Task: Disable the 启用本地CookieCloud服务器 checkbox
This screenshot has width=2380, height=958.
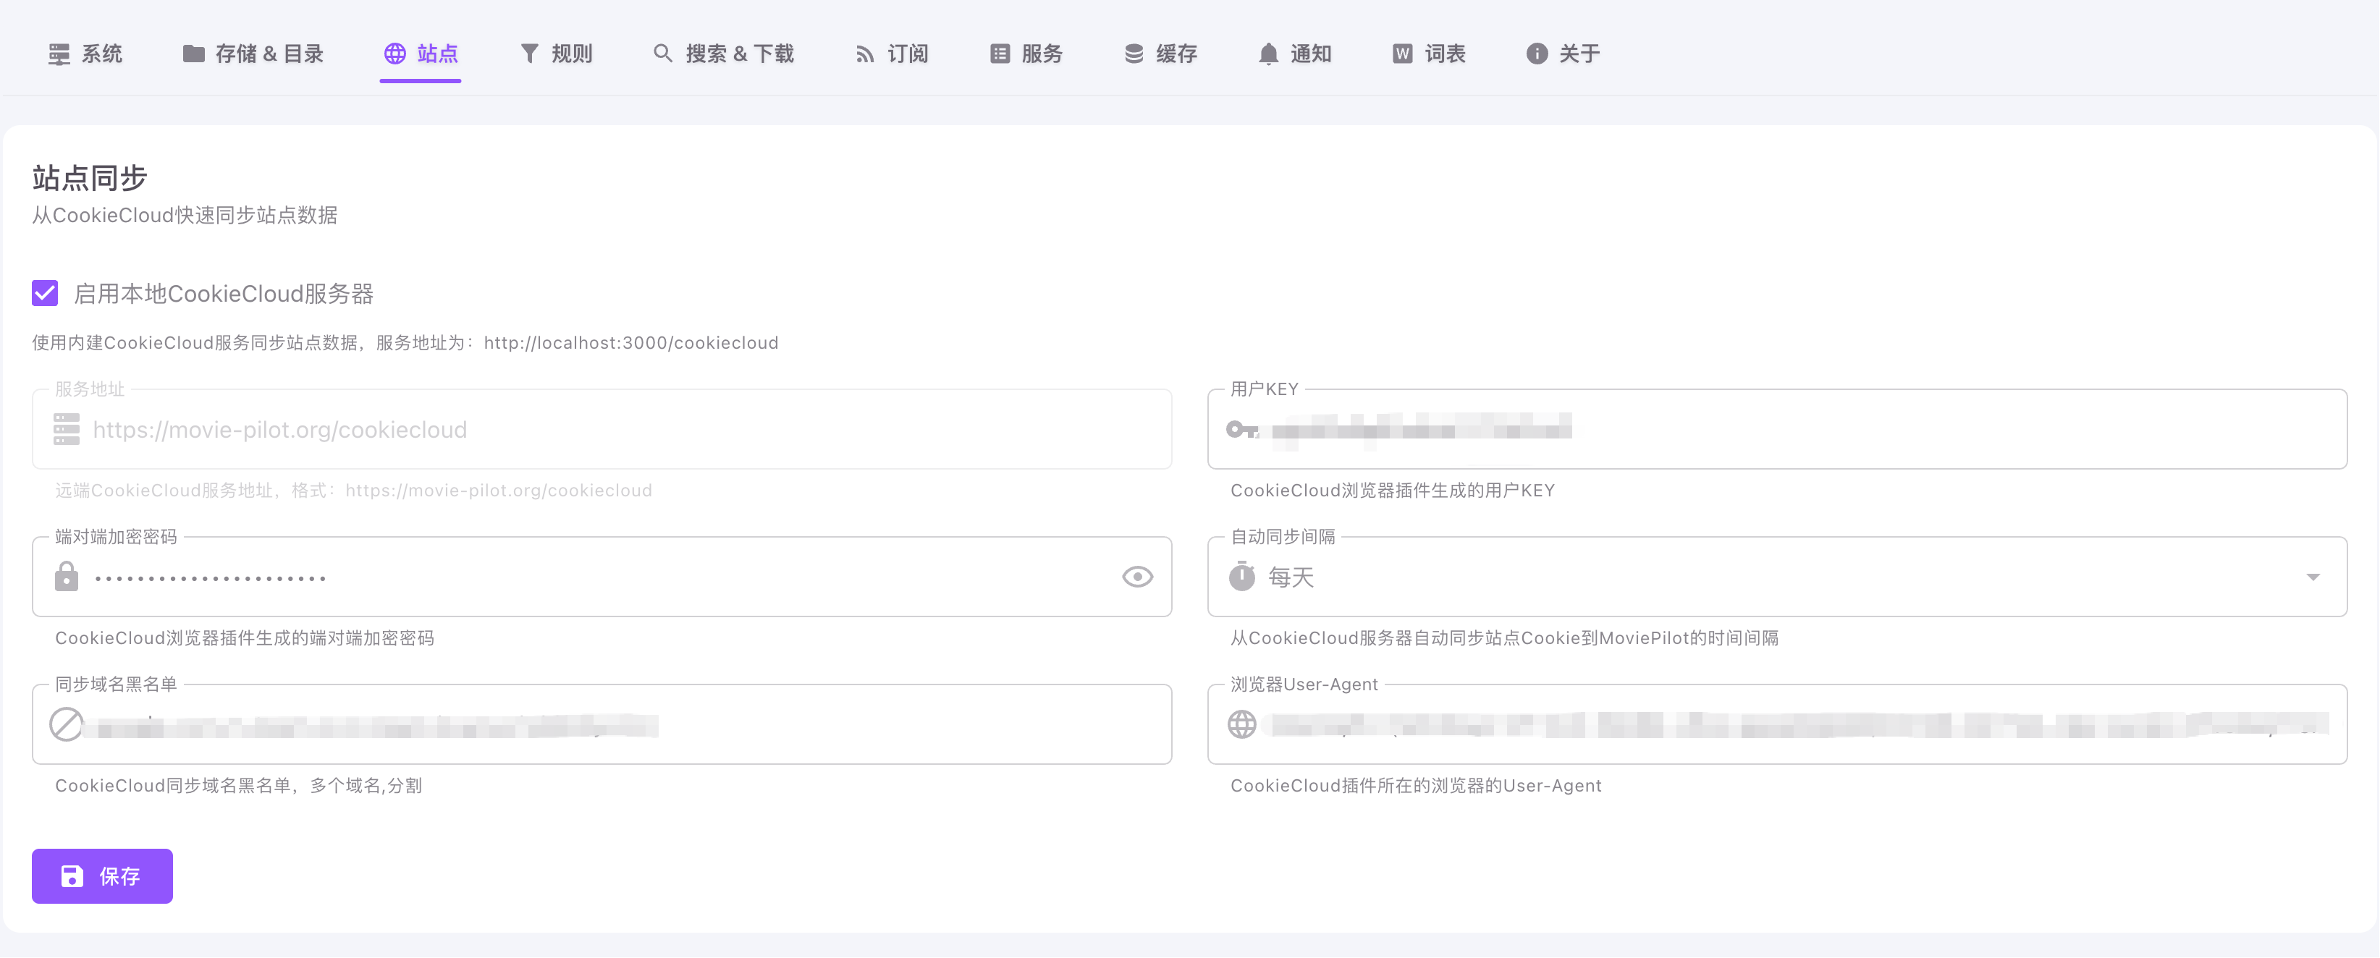Action: click(46, 294)
